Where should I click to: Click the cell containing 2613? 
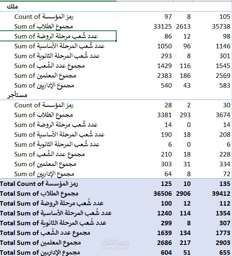pyautogui.click(x=183, y=27)
